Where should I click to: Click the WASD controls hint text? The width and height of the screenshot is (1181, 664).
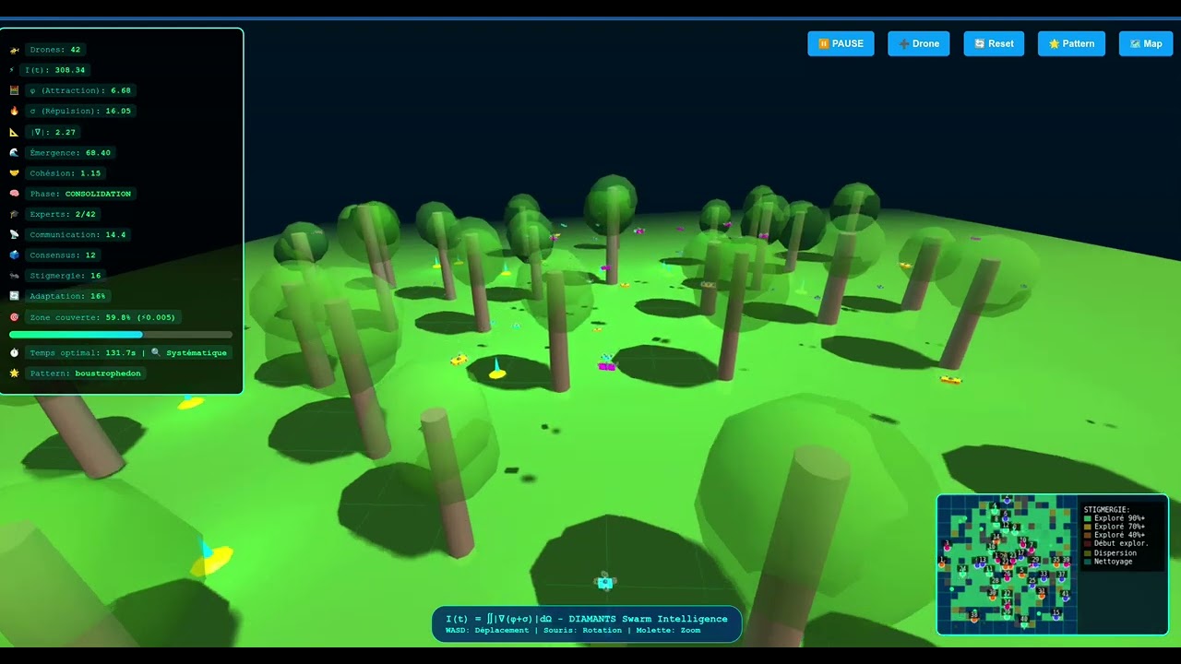coord(573,630)
